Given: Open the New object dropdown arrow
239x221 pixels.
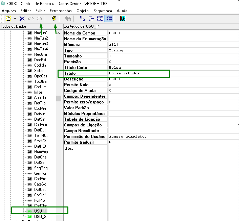Looking at the screenshot, I should pyautogui.click(x=15, y=19).
